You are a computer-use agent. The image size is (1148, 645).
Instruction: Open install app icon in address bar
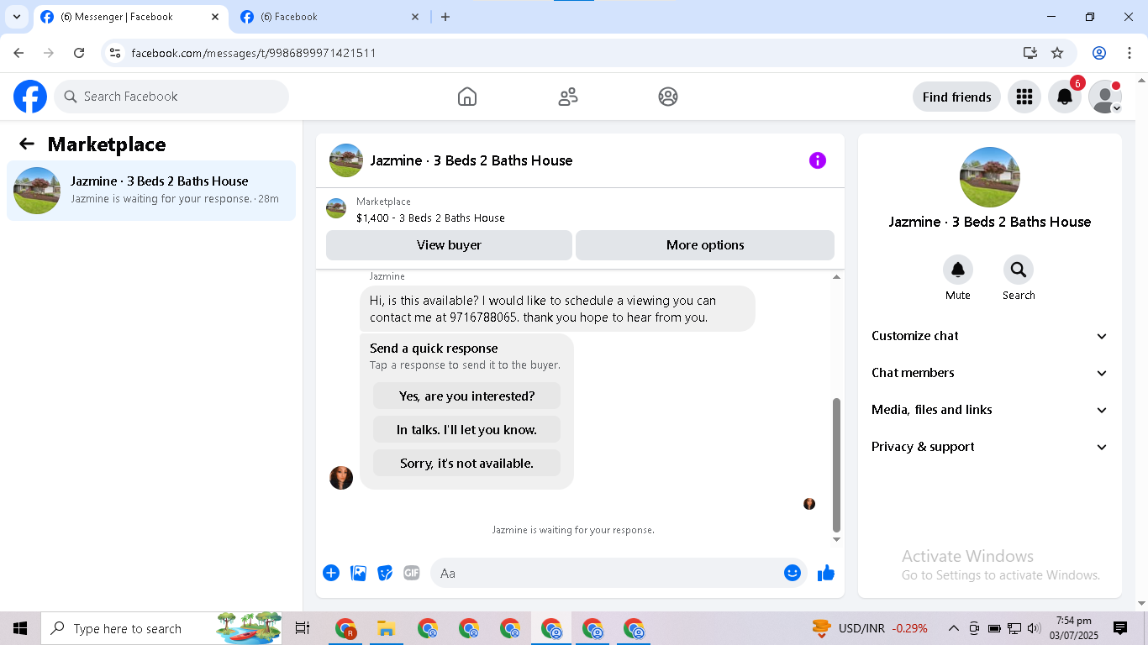(1030, 53)
